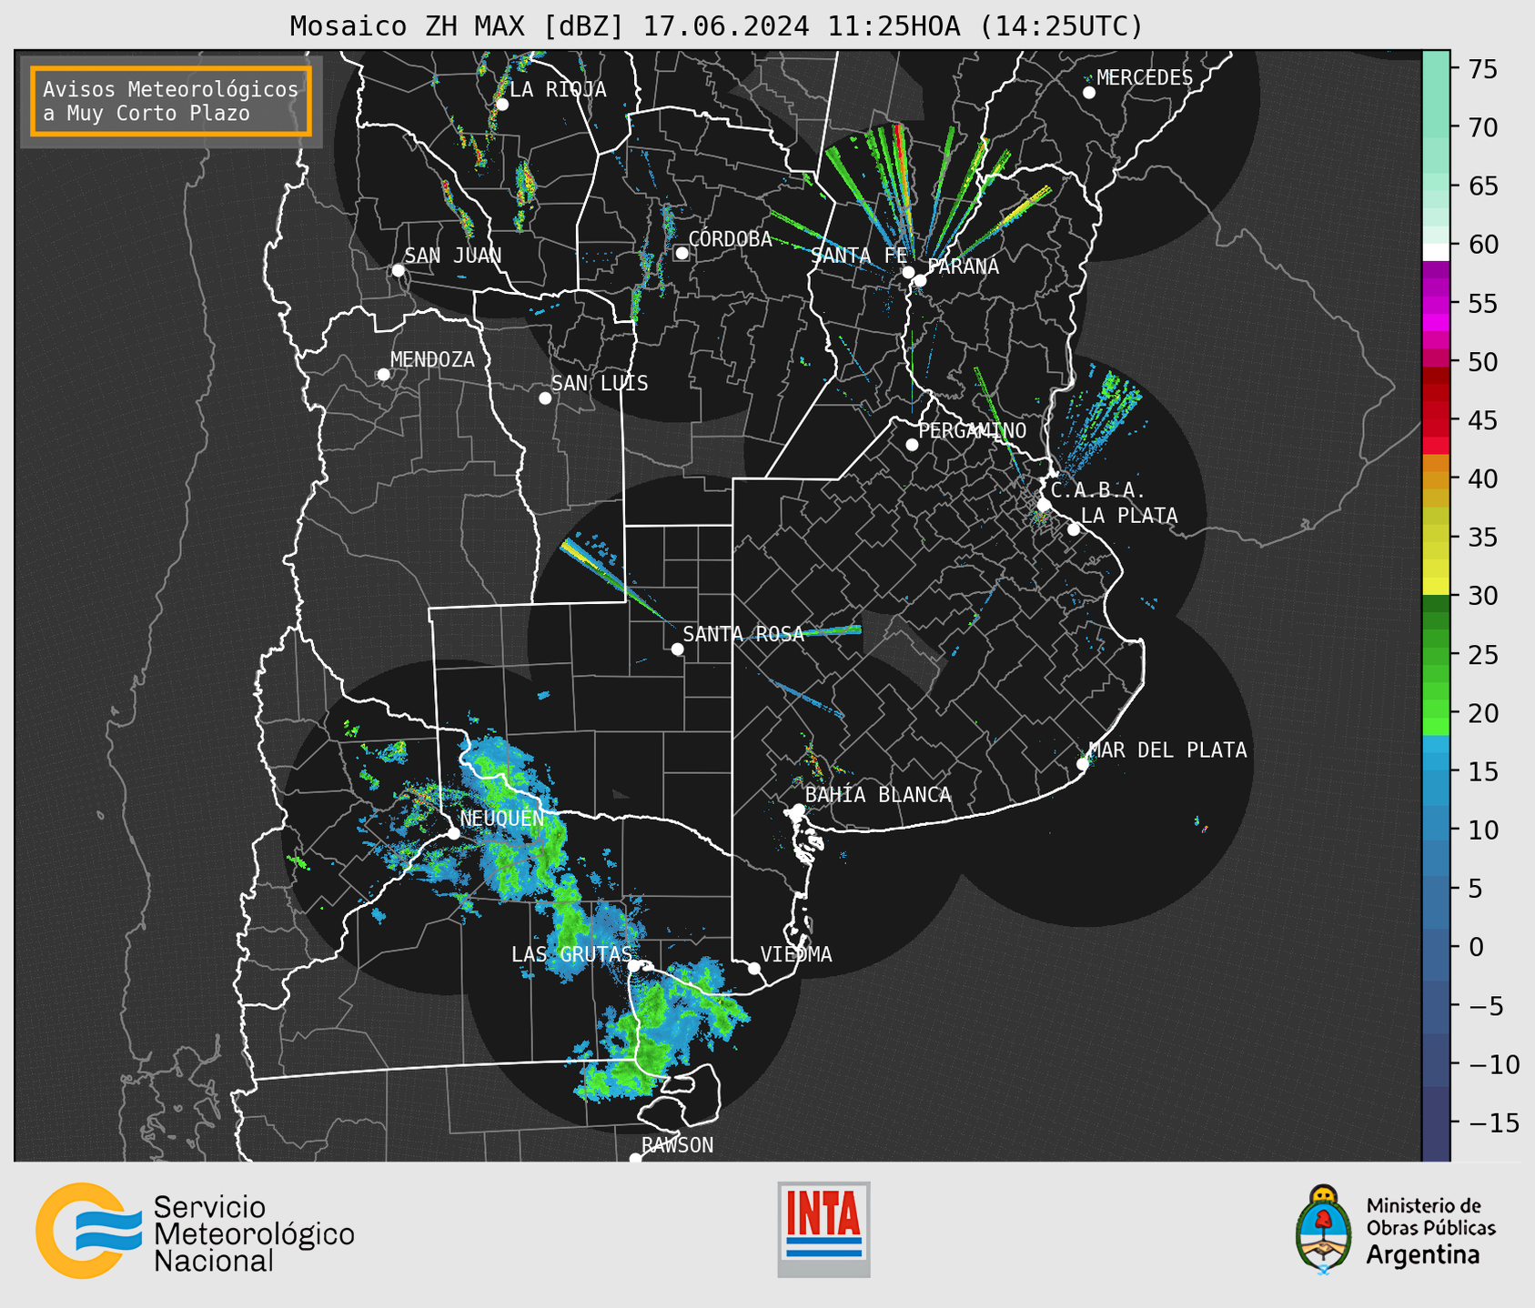Click the SAN JUAN city dot
Image resolution: width=1535 pixels, height=1308 pixels.
(x=398, y=270)
